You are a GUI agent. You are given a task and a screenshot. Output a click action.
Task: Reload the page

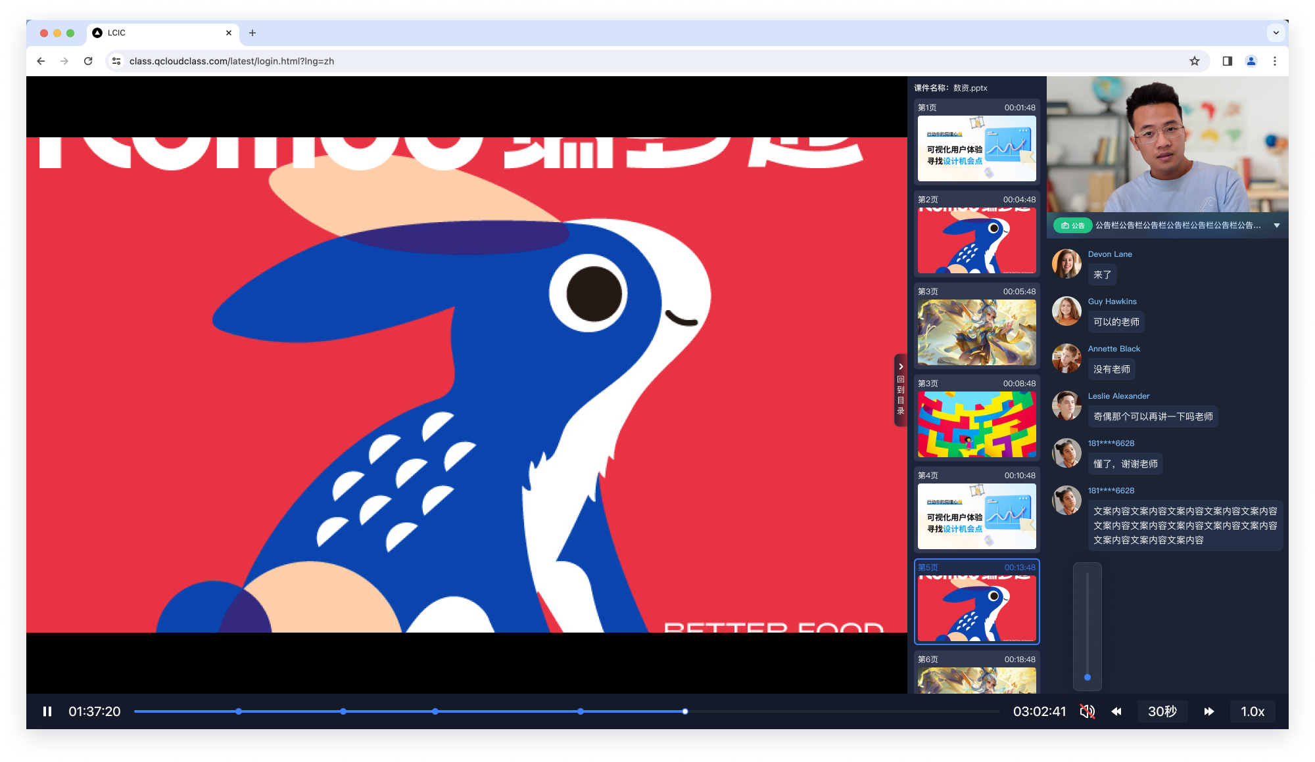88,61
